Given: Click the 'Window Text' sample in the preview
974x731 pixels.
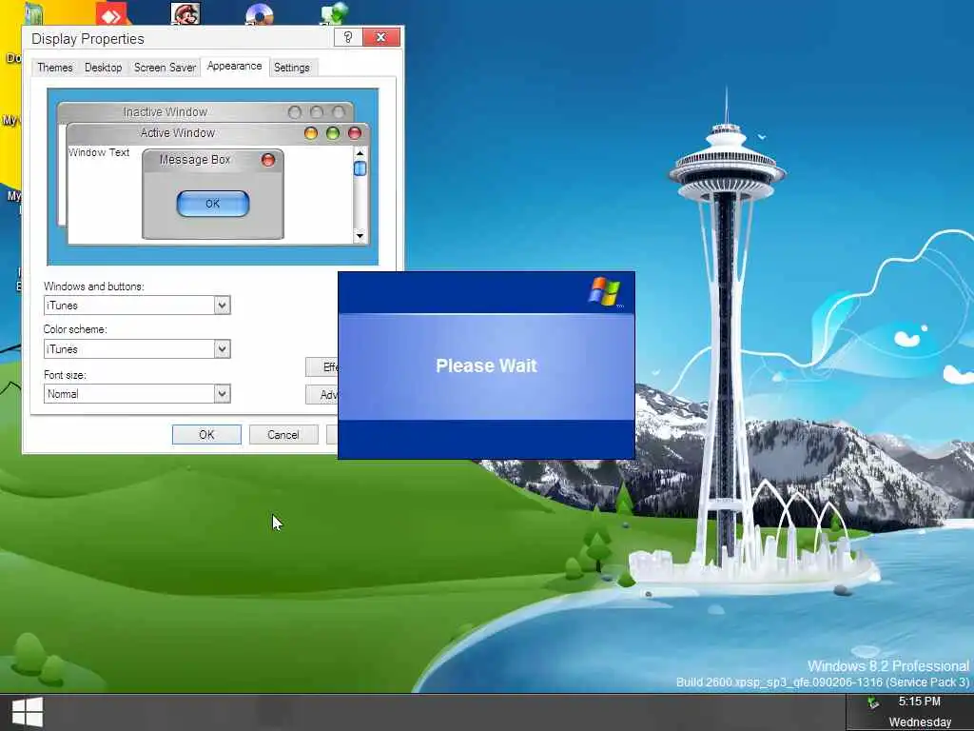Looking at the screenshot, I should [99, 152].
